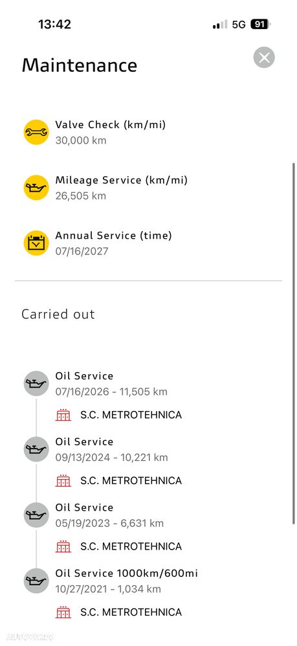
Task: Tap the yellow calendar Annual Service icon
Action: (x=36, y=243)
